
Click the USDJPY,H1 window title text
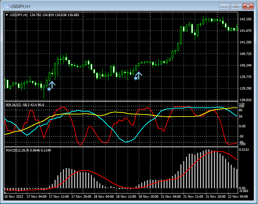20,6
